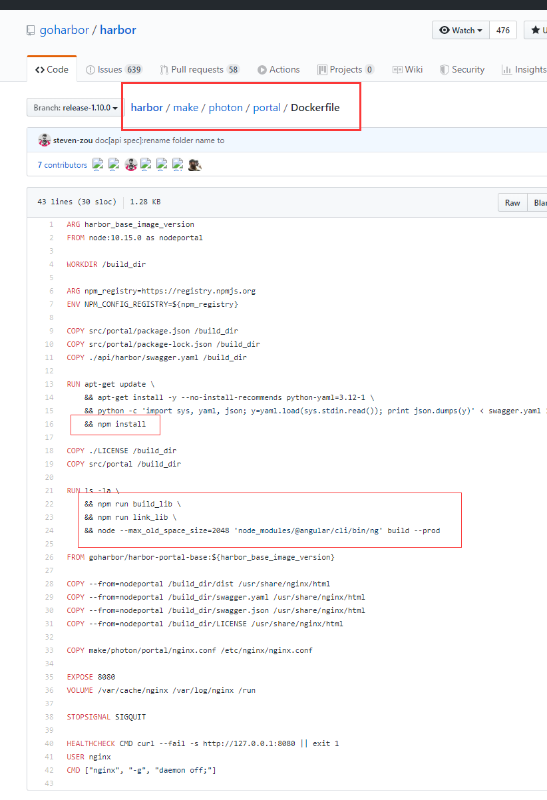Click the 'WORKDIR /build_dir' code line
This screenshot has height=800, width=547.
(x=106, y=264)
